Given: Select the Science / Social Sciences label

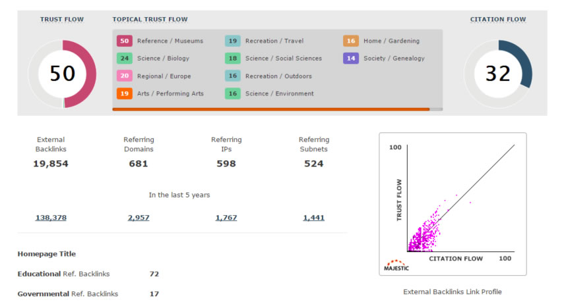Looking at the screenshot, I should (284, 59).
